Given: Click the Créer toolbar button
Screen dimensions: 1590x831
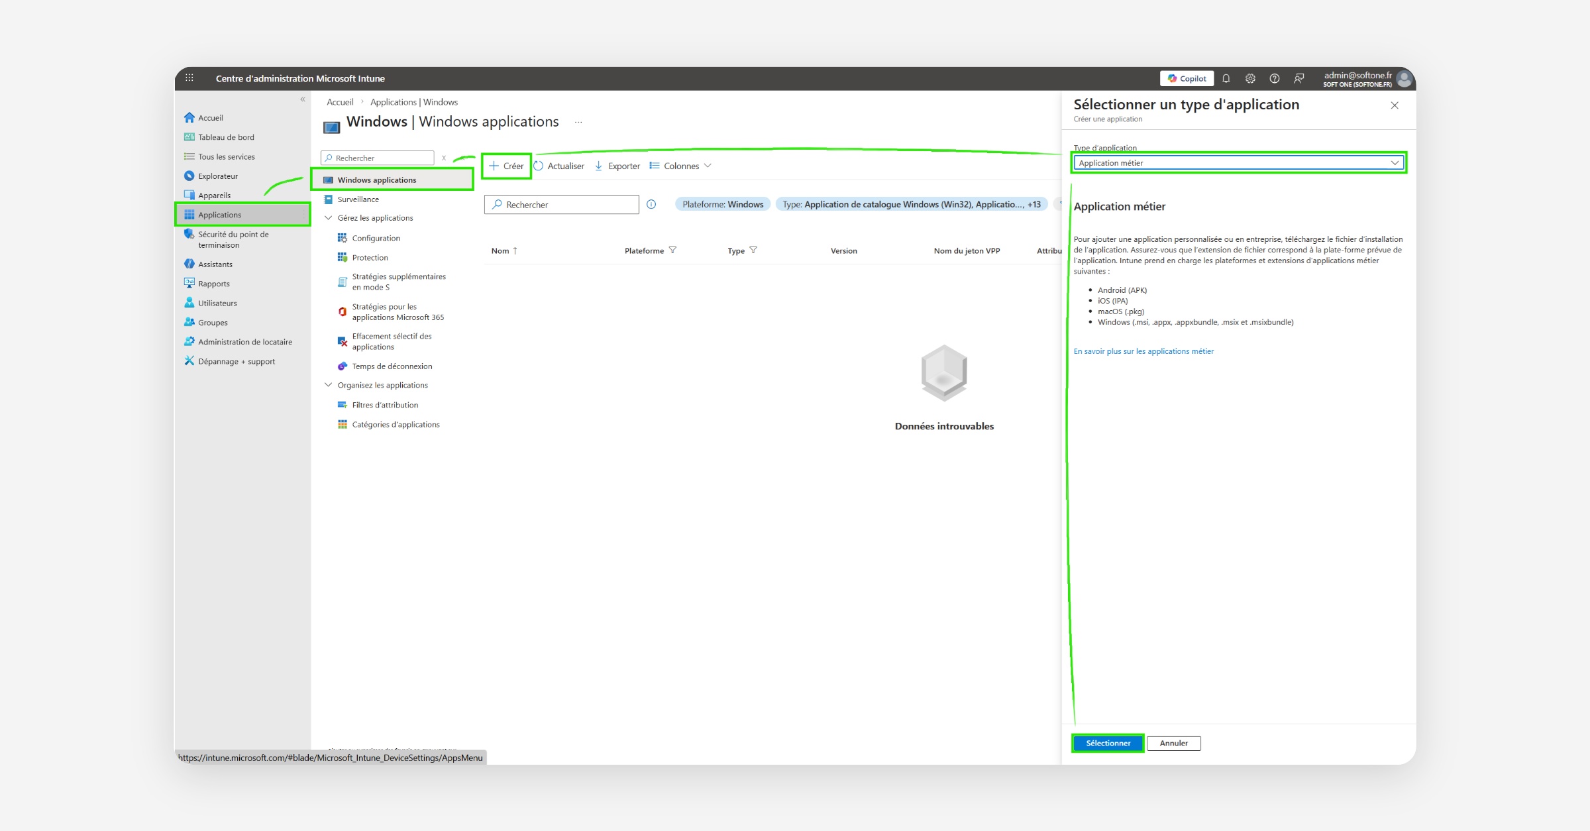Looking at the screenshot, I should 507,166.
